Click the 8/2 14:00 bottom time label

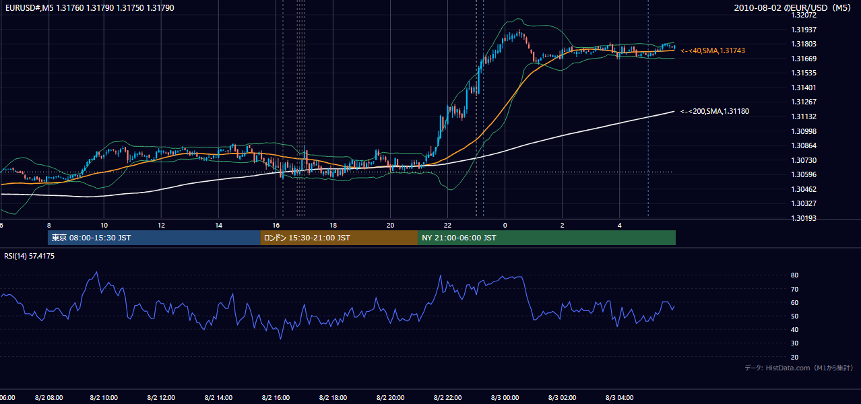pos(218,398)
